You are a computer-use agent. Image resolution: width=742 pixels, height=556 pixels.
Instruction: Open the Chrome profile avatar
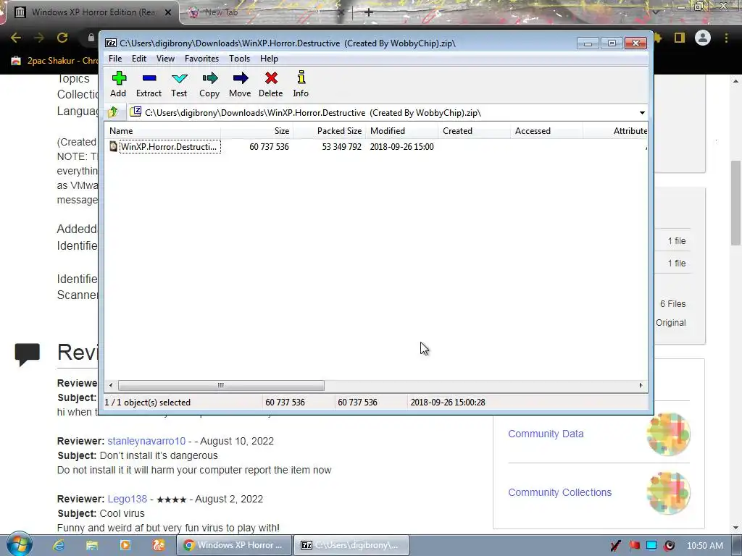[x=703, y=38]
